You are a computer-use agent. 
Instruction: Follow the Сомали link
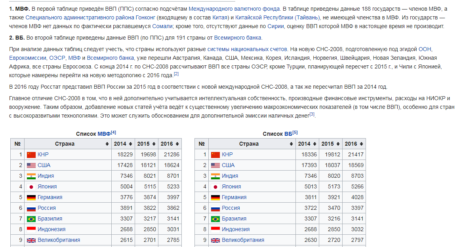tap(162, 26)
